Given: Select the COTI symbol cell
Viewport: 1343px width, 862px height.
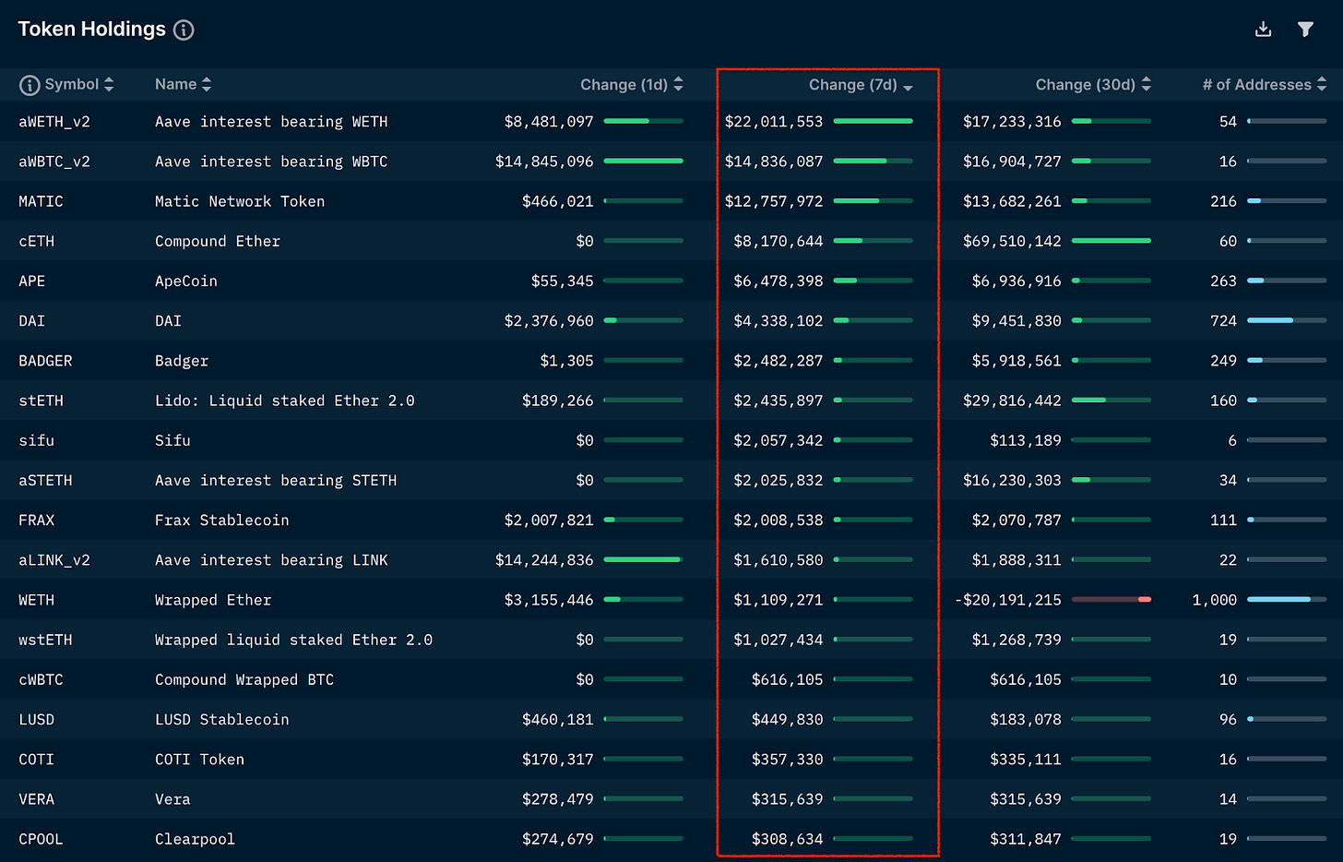Looking at the screenshot, I should [x=36, y=759].
